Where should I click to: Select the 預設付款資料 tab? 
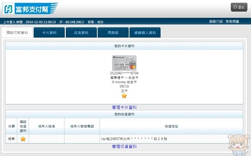pyautogui.click(x=17, y=32)
